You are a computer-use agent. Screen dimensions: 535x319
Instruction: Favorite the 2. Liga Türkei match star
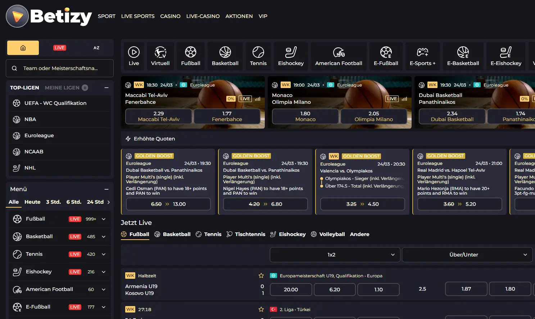pyautogui.click(x=261, y=309)
